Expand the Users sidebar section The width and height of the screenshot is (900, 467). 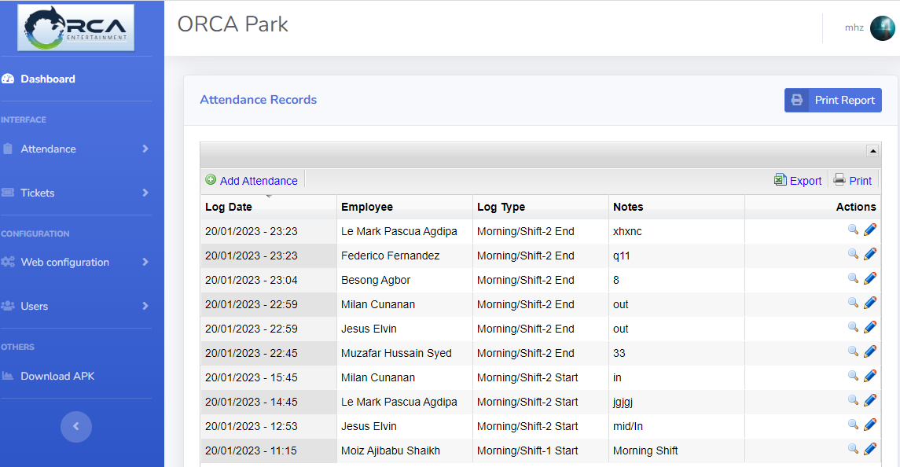coord(75,306)
